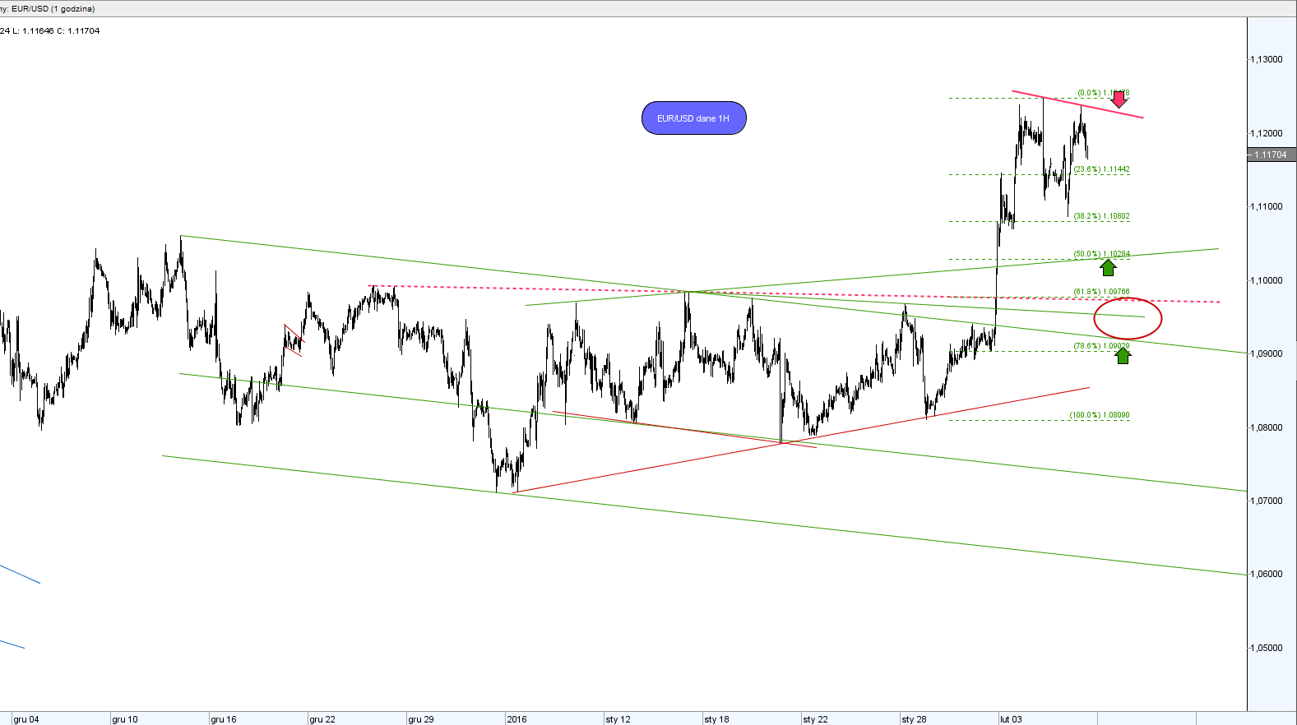Click the blue 'EUR/USD dane 1H' label
1297x725 pixels.
point(693,118)
